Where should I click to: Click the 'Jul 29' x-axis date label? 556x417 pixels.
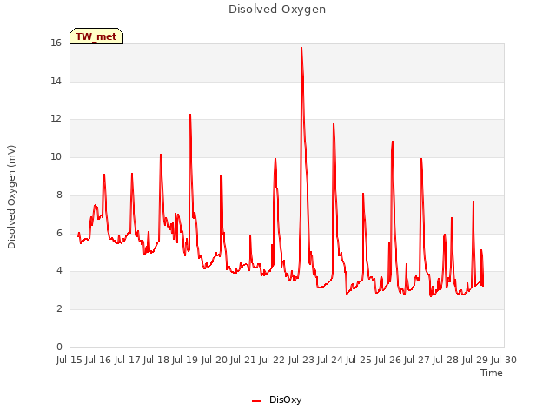475,360
